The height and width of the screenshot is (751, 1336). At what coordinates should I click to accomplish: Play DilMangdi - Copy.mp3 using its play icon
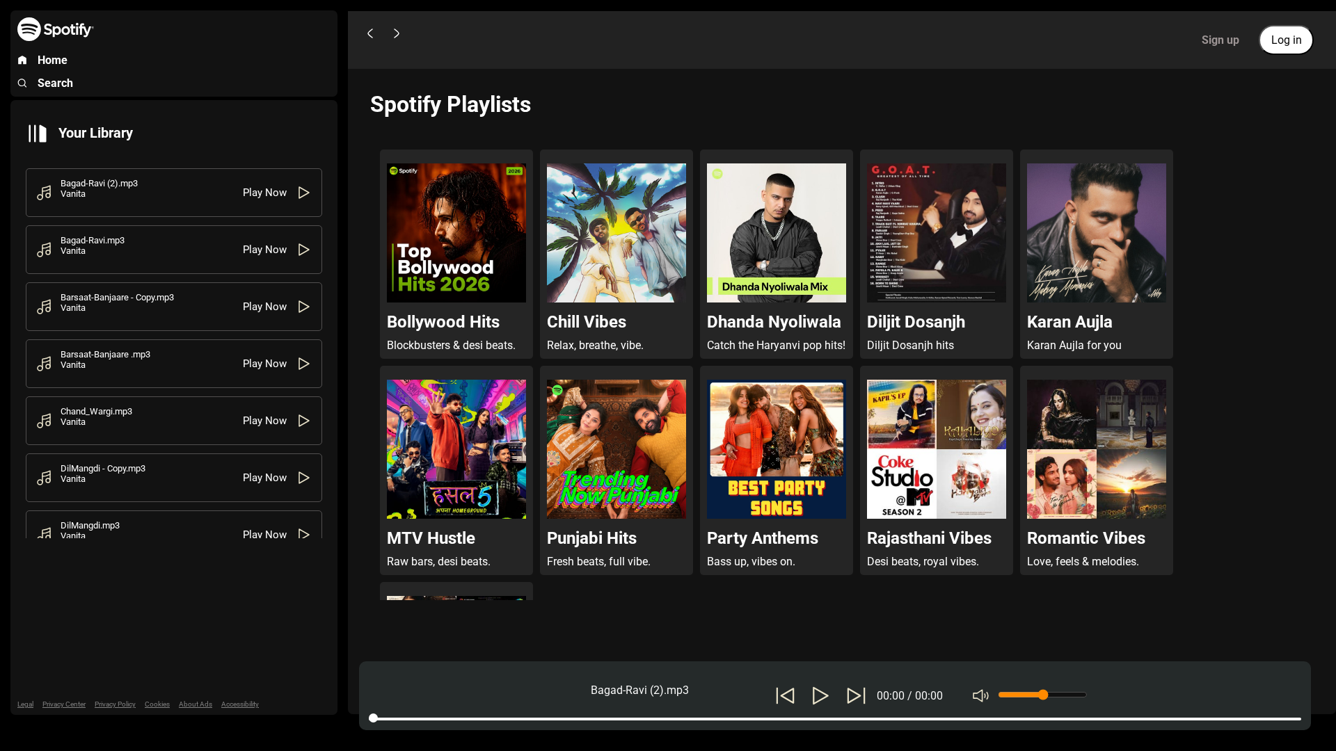coord(304,478)
